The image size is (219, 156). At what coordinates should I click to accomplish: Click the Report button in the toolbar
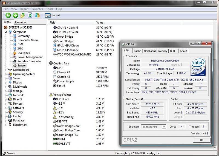click(x=53, y=15)
